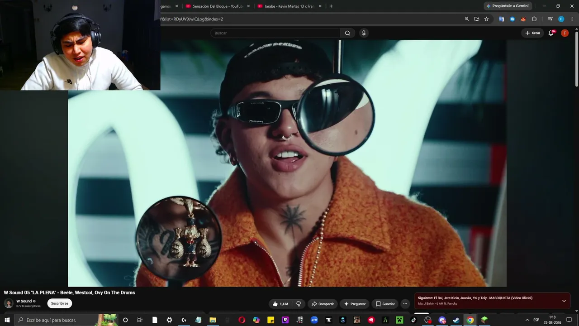Dislike the W Sound video
The width and height of the screenshot is (579, 326).
tap(299, 304)
